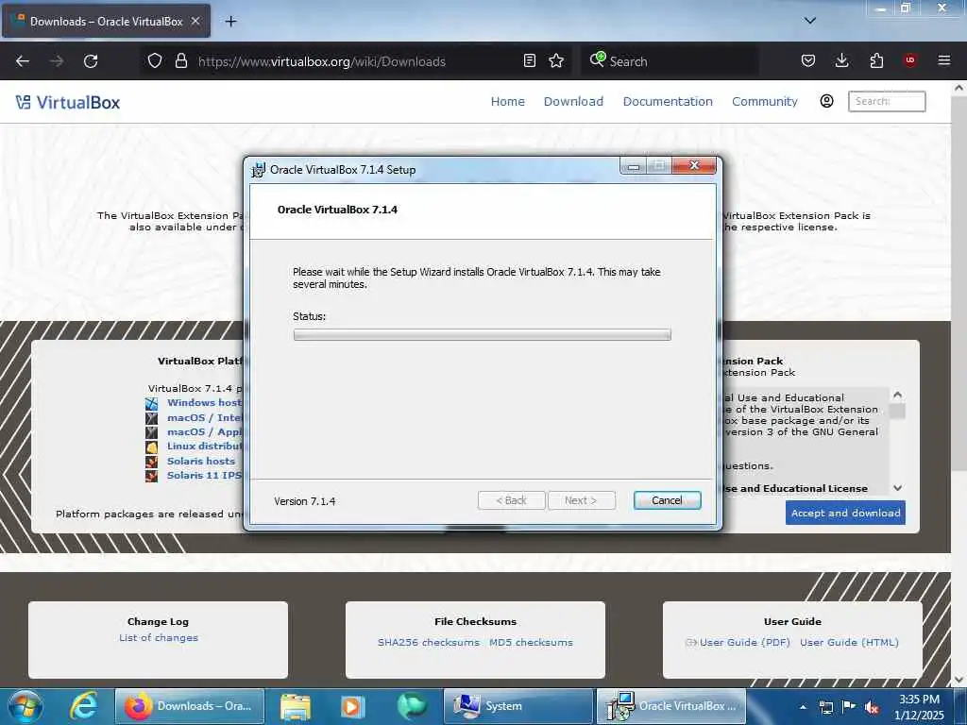Viewport: 967px width, 725px height.
Task: Launch Internet Explorer from taskbar
Action: 84,706
